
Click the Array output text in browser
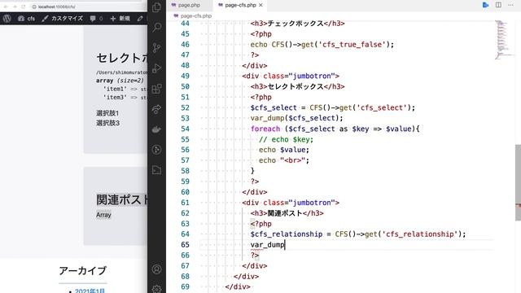click(x=103, y=215)
